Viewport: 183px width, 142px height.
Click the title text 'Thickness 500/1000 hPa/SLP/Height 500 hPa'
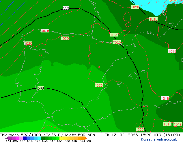click(47, 135)
